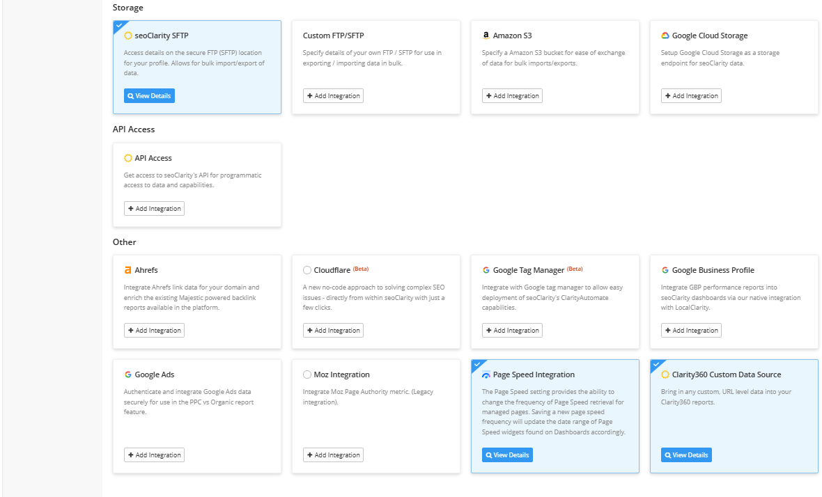Click the checkmark badge on seoClarity SFTP card

pyautogui.click(x=118, y=25)
